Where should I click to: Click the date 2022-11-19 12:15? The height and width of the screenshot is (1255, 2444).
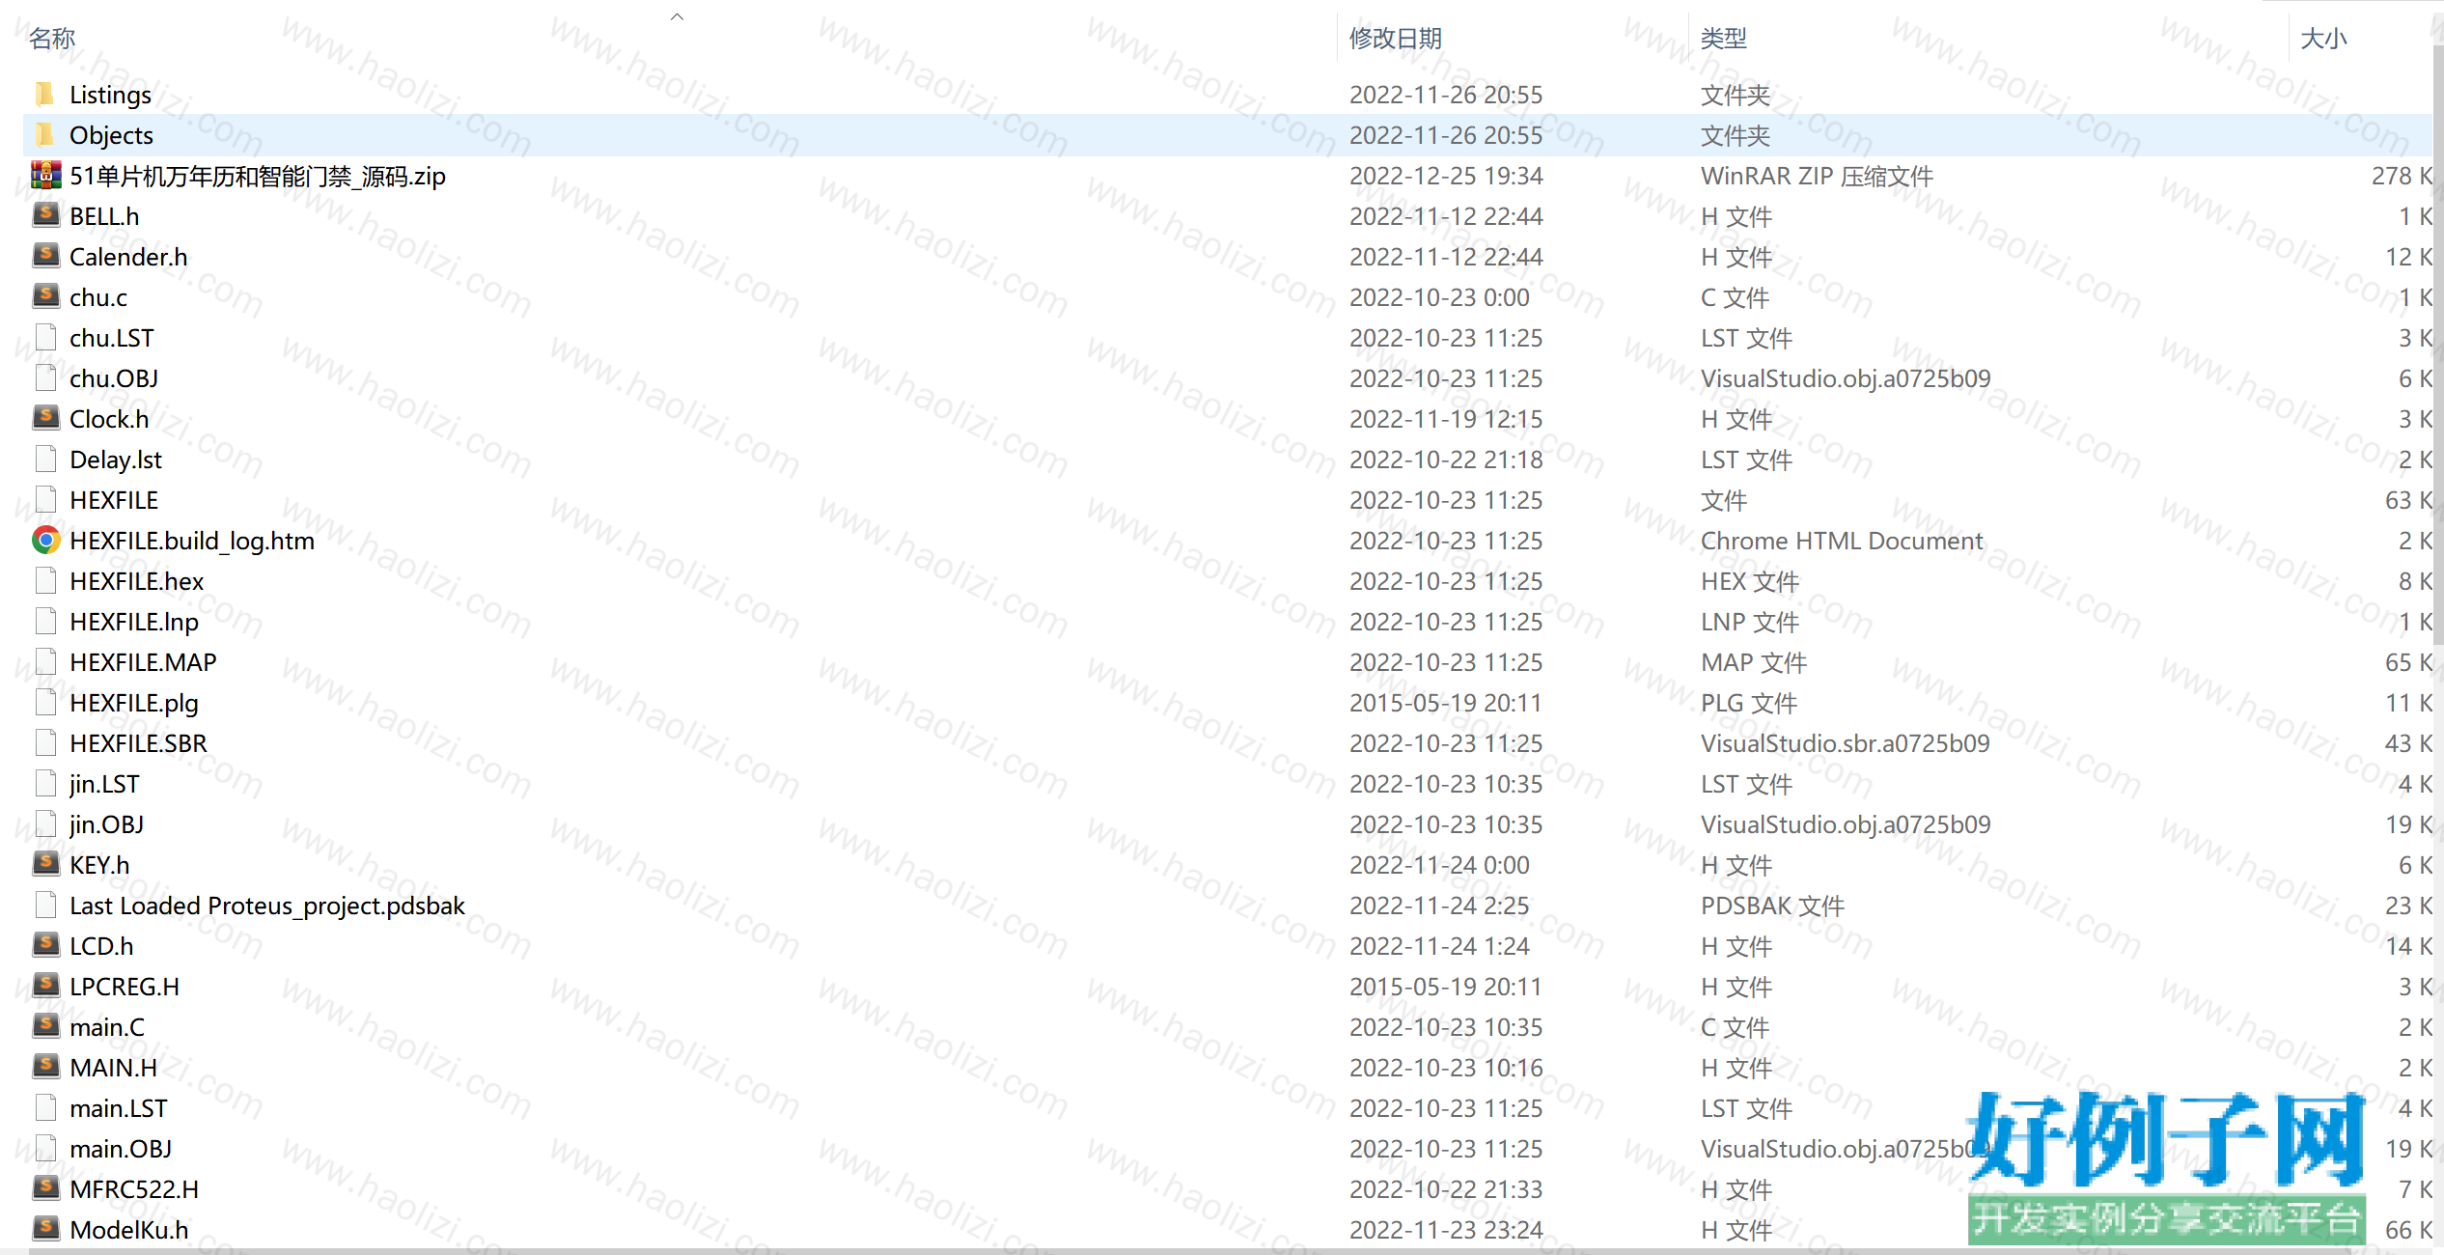(x=1446, y=419)
